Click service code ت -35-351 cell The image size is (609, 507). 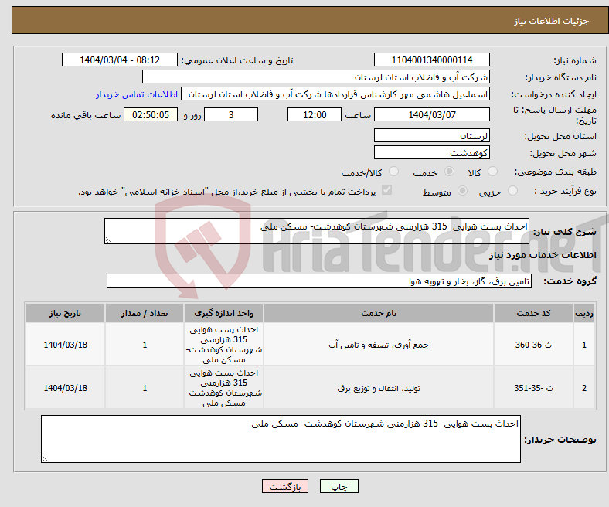(534, 388)
